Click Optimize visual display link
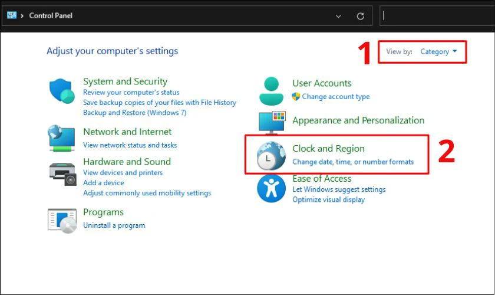 328,199
